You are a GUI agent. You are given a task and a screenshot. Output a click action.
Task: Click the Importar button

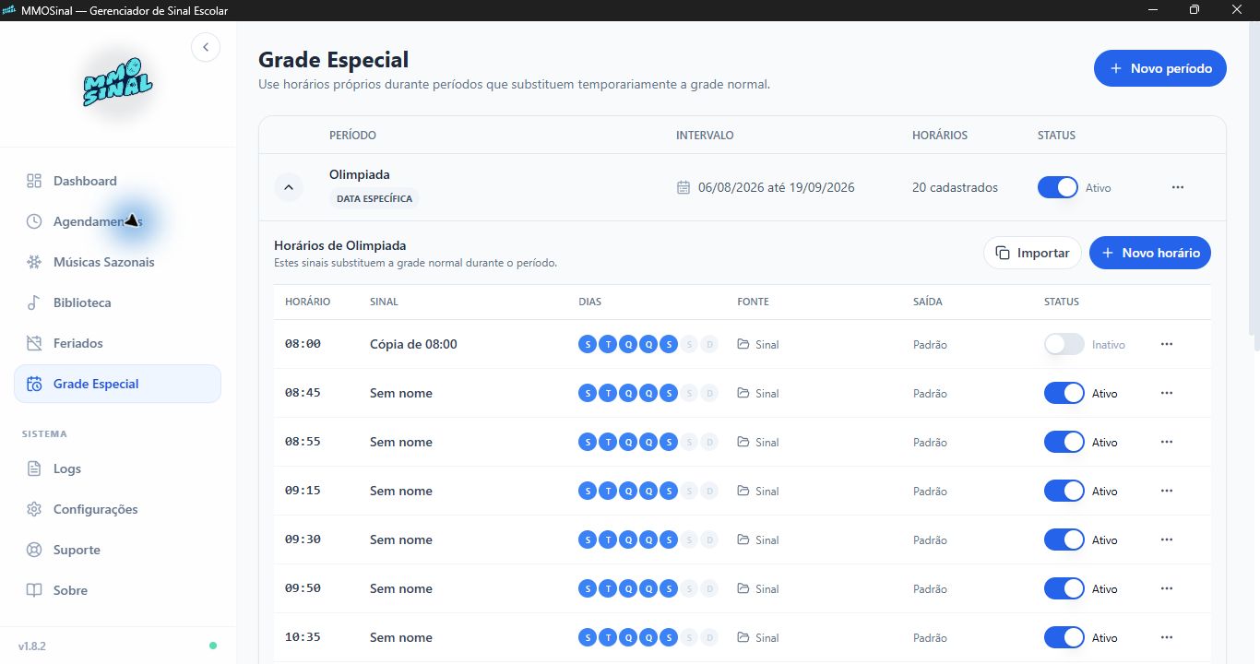[x=1032, y=253]
